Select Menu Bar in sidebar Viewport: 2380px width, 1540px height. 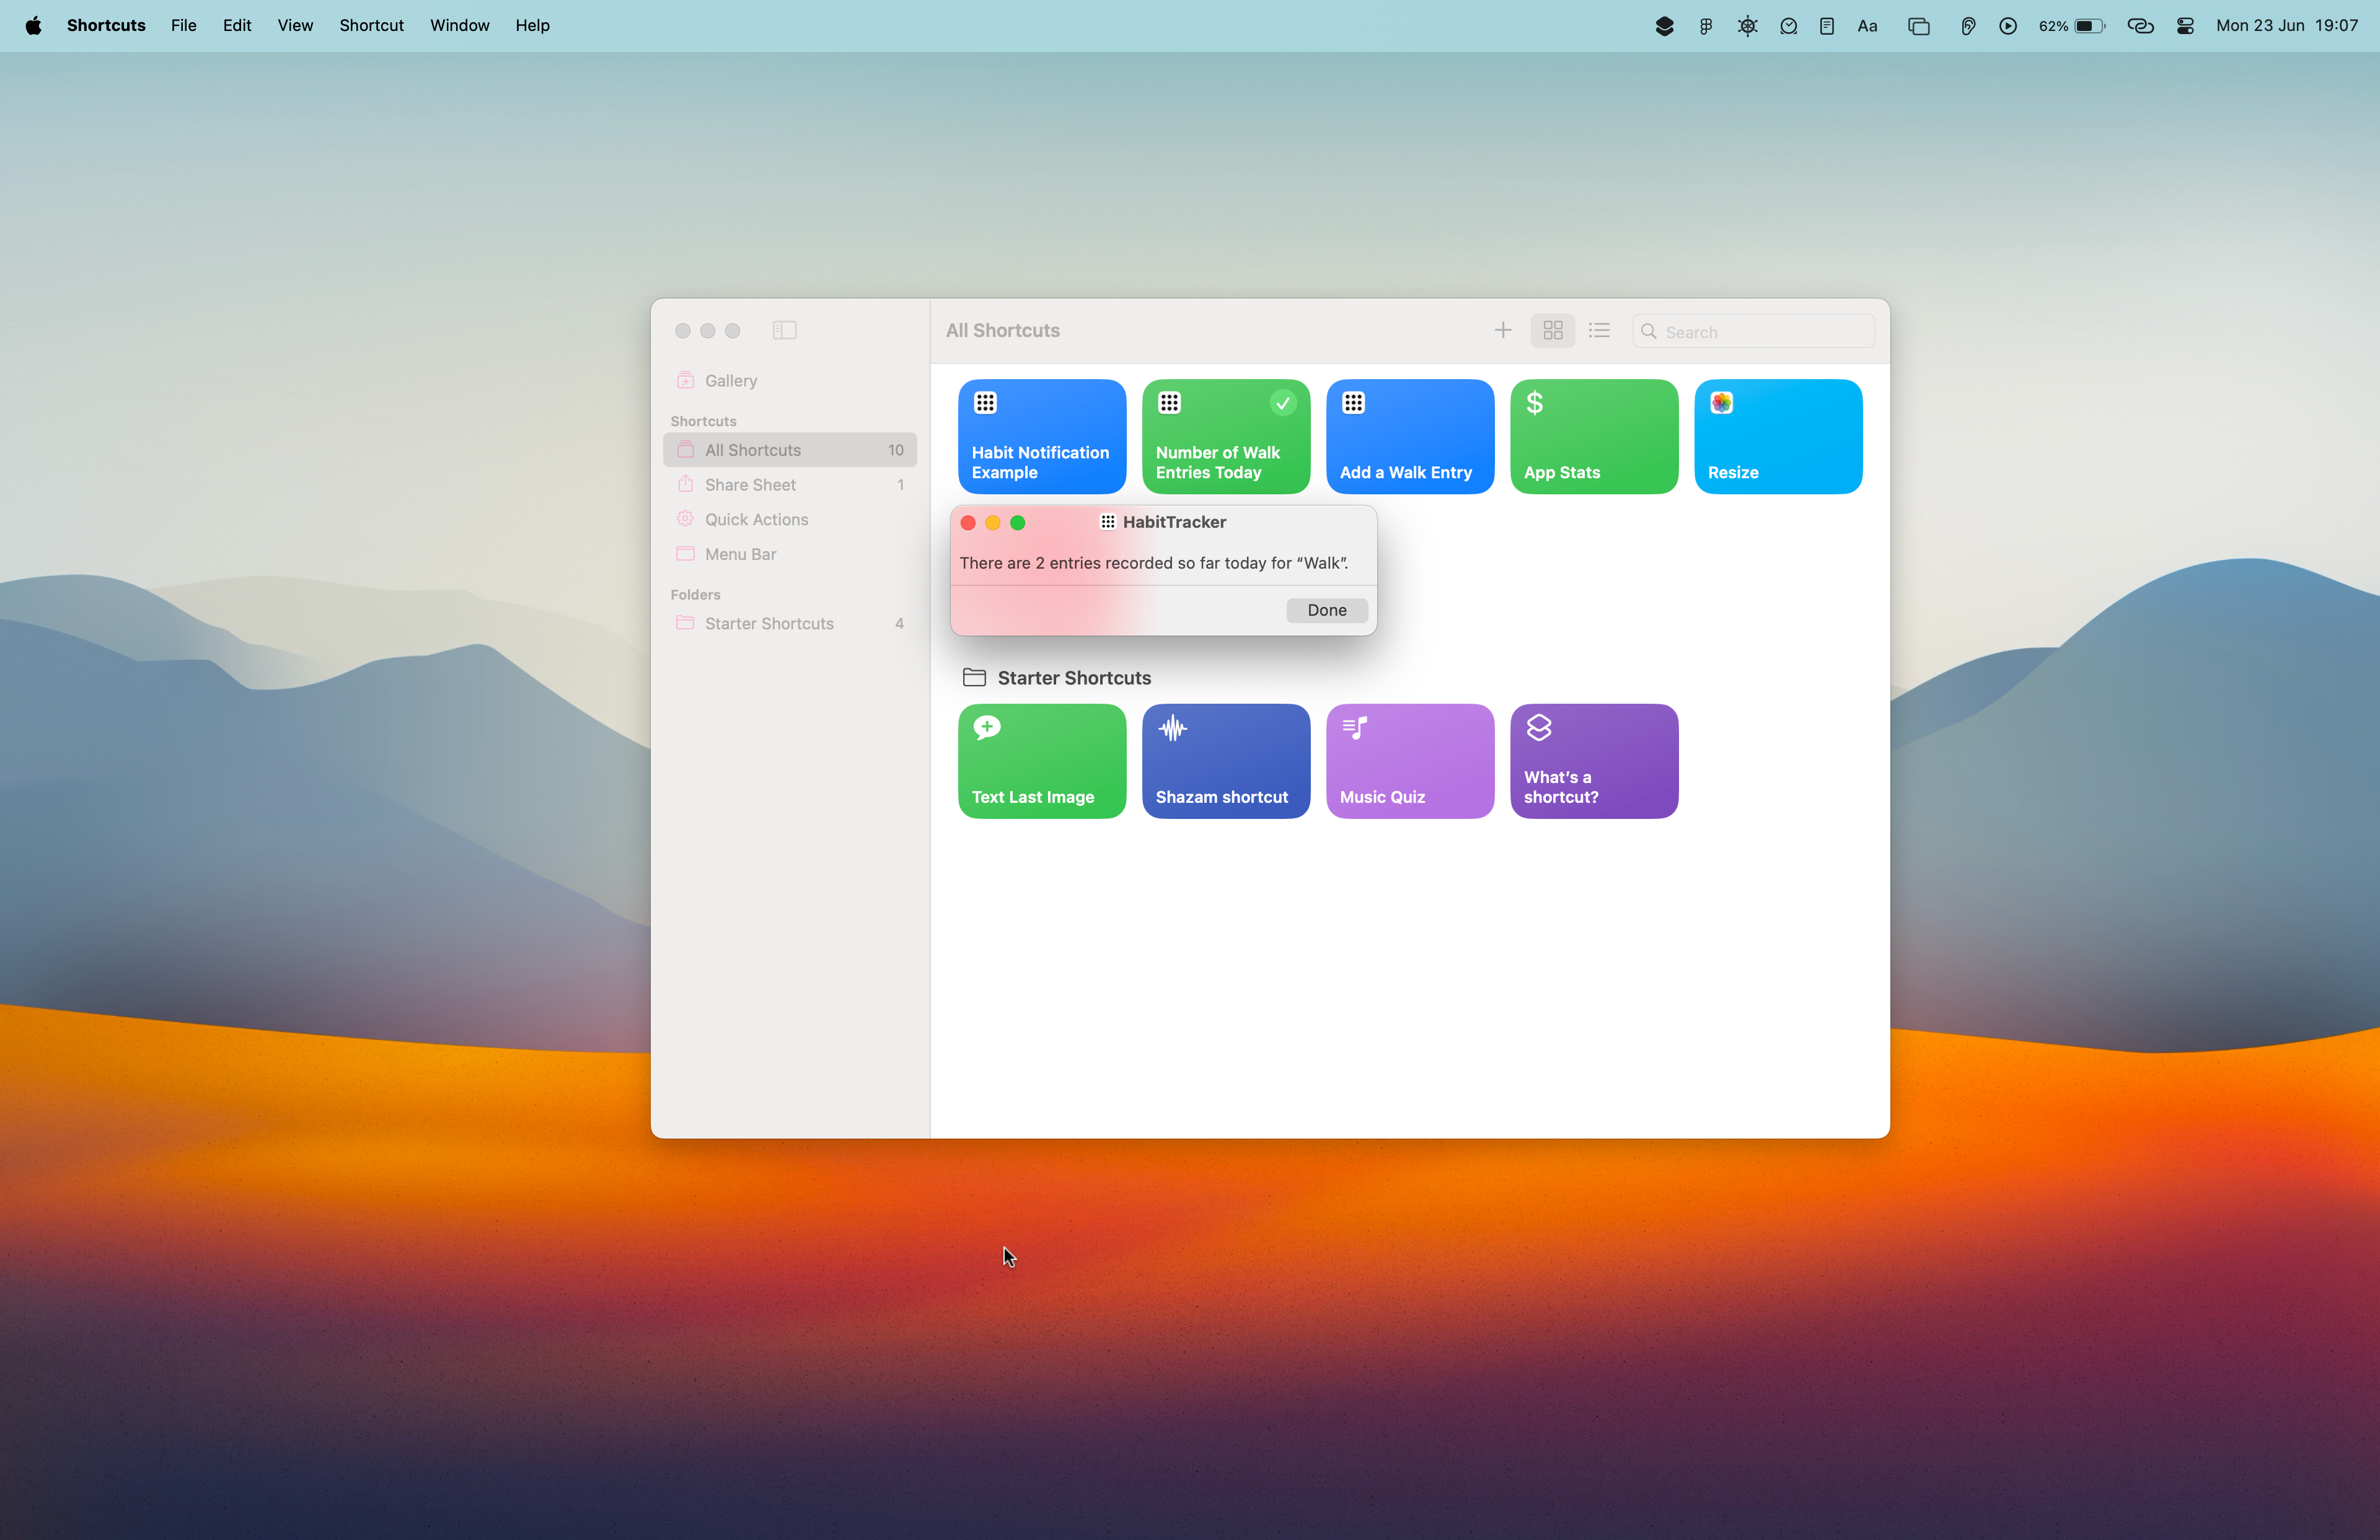coord(790,554)
